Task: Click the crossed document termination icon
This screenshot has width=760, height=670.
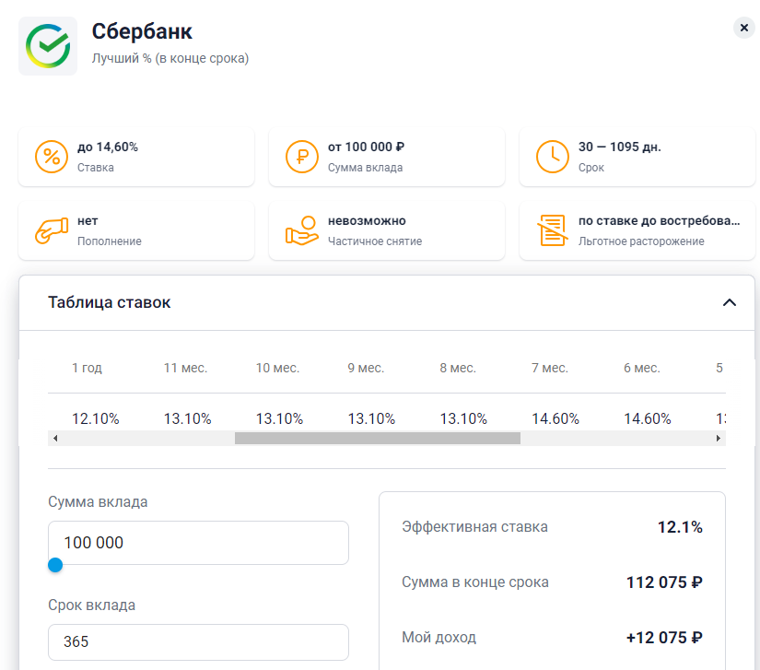Action: point(552,230)
